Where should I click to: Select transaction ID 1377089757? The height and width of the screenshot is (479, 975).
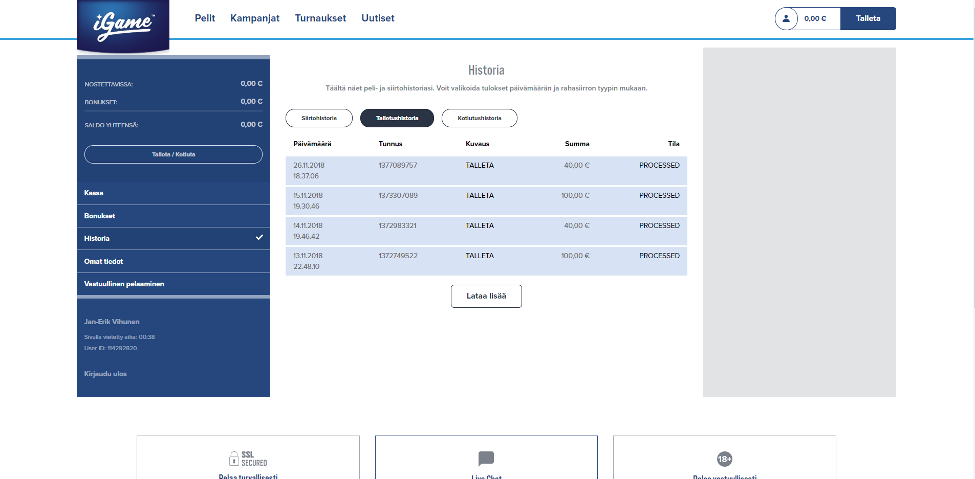coord(398,165)
